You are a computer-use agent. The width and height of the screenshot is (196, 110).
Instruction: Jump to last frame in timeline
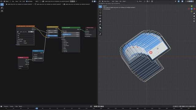[x=103, y=106]
